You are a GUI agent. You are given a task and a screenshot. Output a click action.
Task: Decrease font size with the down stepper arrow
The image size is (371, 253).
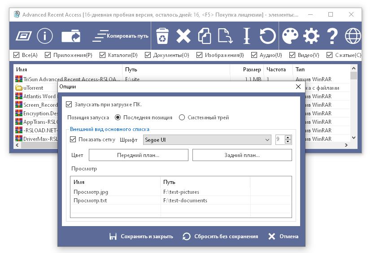pos(288,142)
